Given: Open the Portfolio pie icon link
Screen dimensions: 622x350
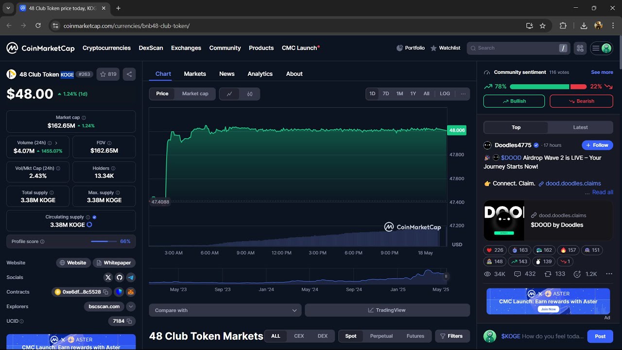Looking at the screenshot, I should coord(410,48).
